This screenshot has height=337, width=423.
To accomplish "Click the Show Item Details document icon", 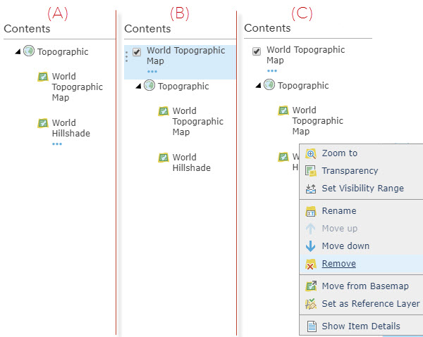I will coord(311,326).
